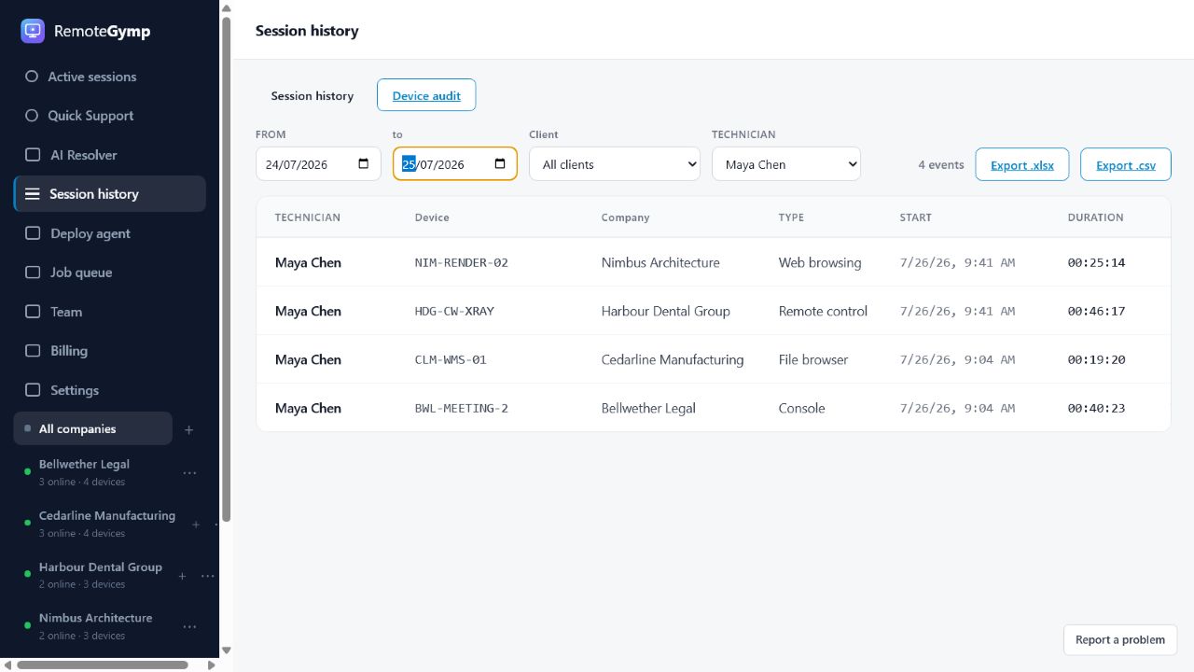
Task: Export results as .xlsx
Action: pos(1022,165)
